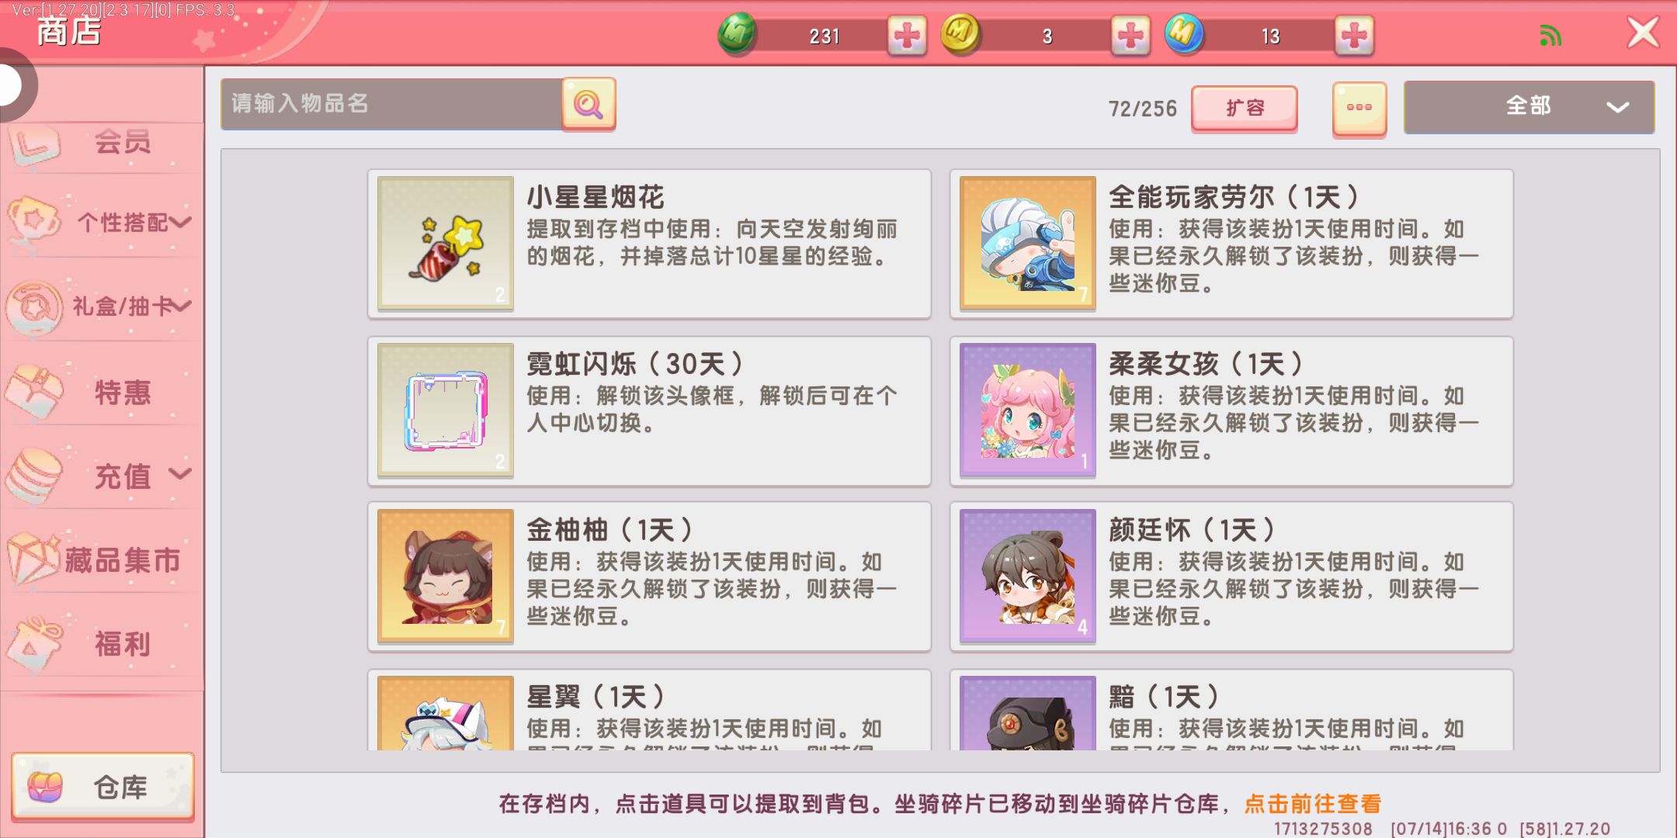Image resolution: width=1677 pixels, height=838 pixels.
Task: Focus the 请输入物品名 search field
Action: click(391, 104)
